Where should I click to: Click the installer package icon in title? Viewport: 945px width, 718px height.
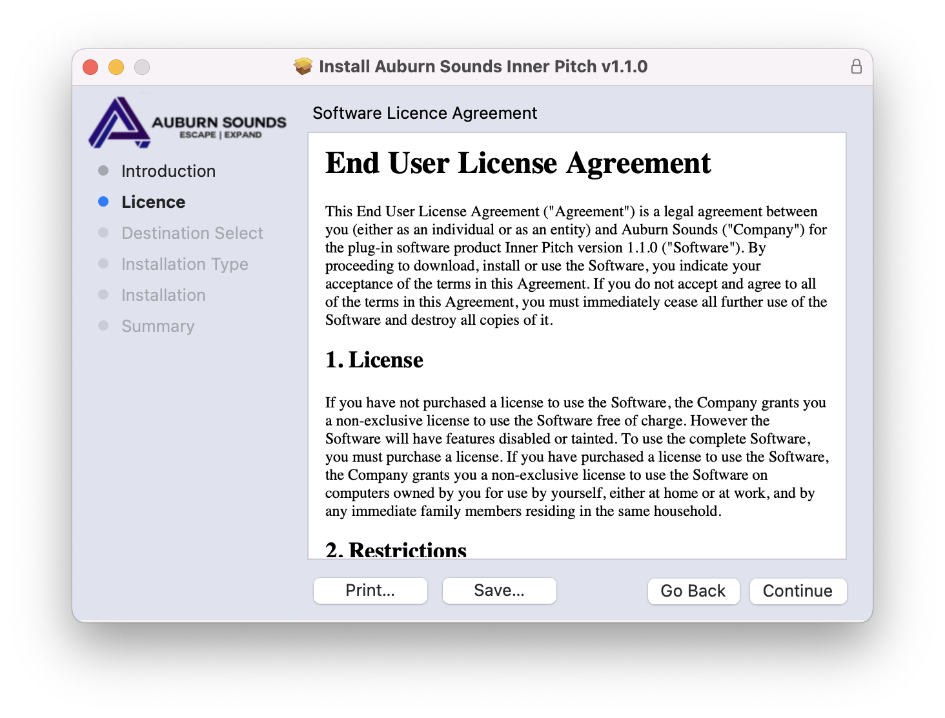pos(303,67)
